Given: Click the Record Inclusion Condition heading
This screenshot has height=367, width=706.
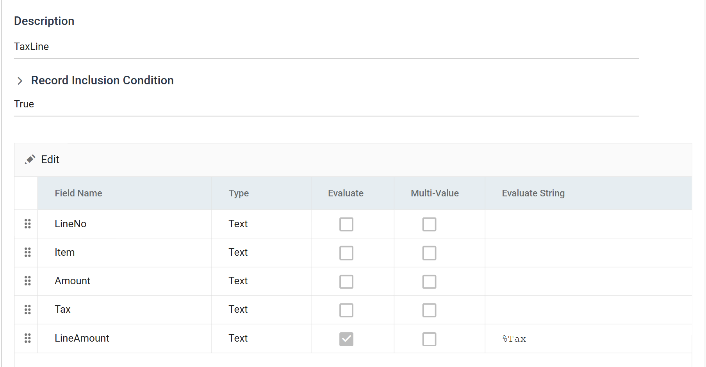Looking at the screenshot, I should (x=102, y=80).
